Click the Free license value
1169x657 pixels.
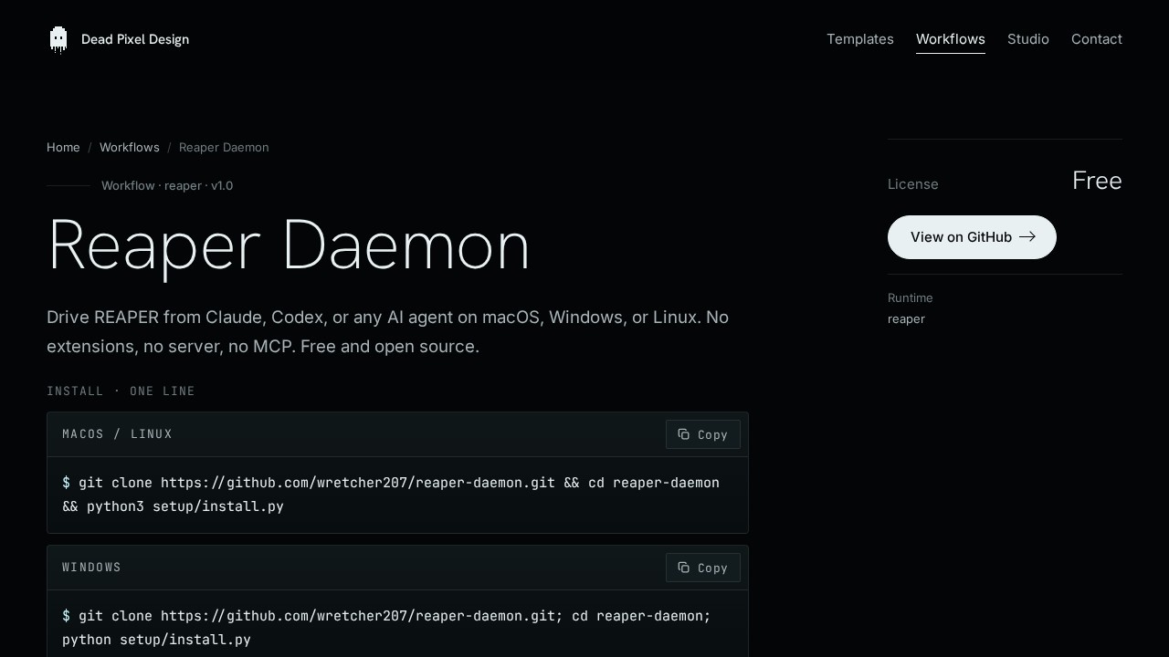(x=1097, y=181)
